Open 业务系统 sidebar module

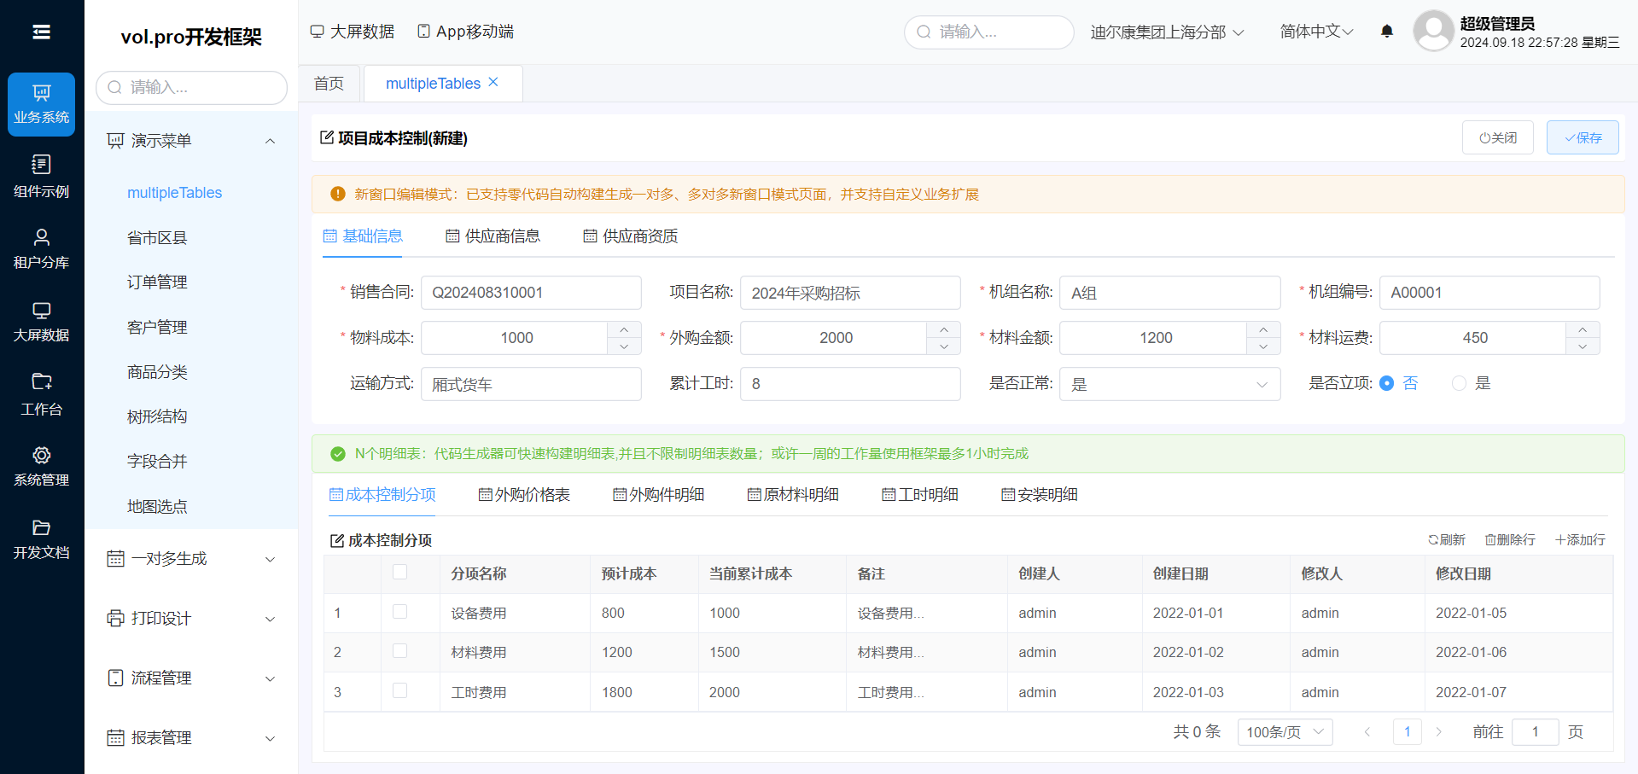[41, 104]
